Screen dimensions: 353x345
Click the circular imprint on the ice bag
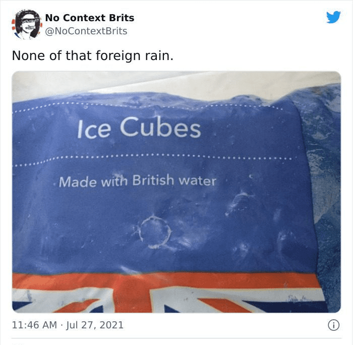(155, 232)
